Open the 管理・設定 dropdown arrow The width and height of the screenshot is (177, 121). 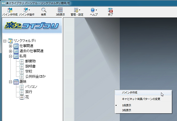[x=80, y=10]
